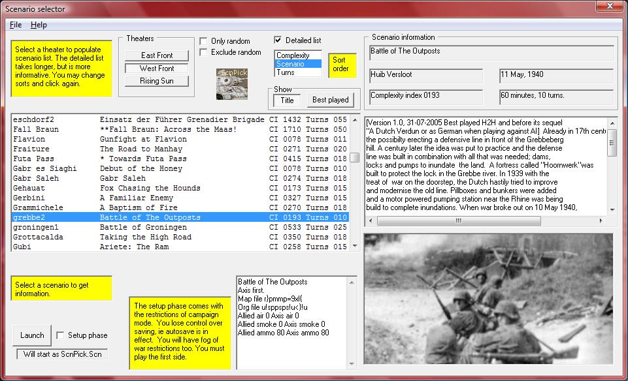Enable the Only random checkbox
The image size is (628, 381).
tap(203, 41)
